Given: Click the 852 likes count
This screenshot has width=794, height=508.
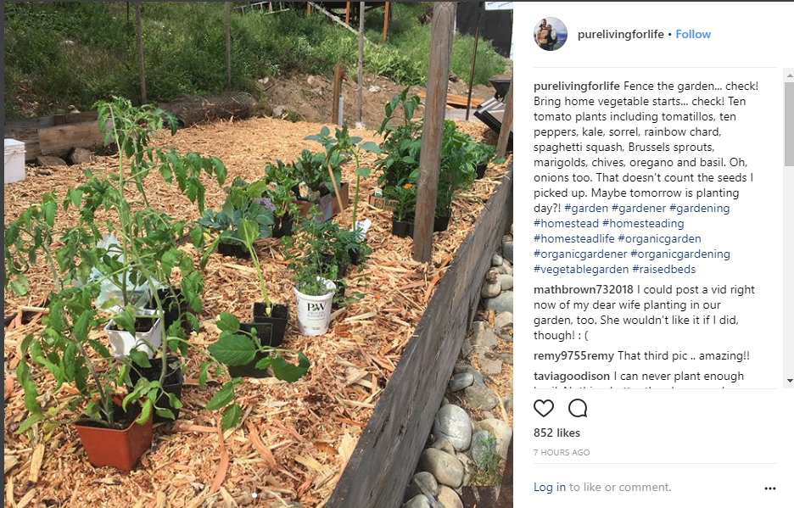Looking at the screenshot, I should tap(556, 433).
